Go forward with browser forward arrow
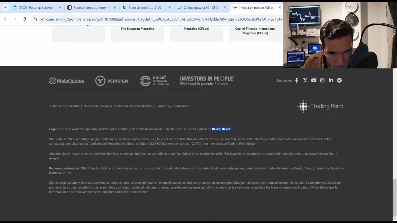 tap(15, 19)
